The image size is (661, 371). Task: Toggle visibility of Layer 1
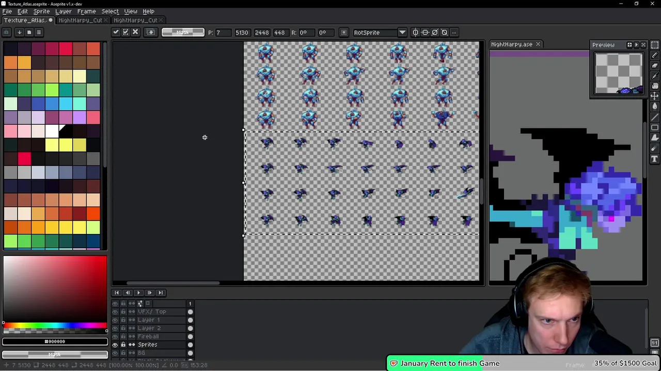pyautogui.click(x=115, y=320)
